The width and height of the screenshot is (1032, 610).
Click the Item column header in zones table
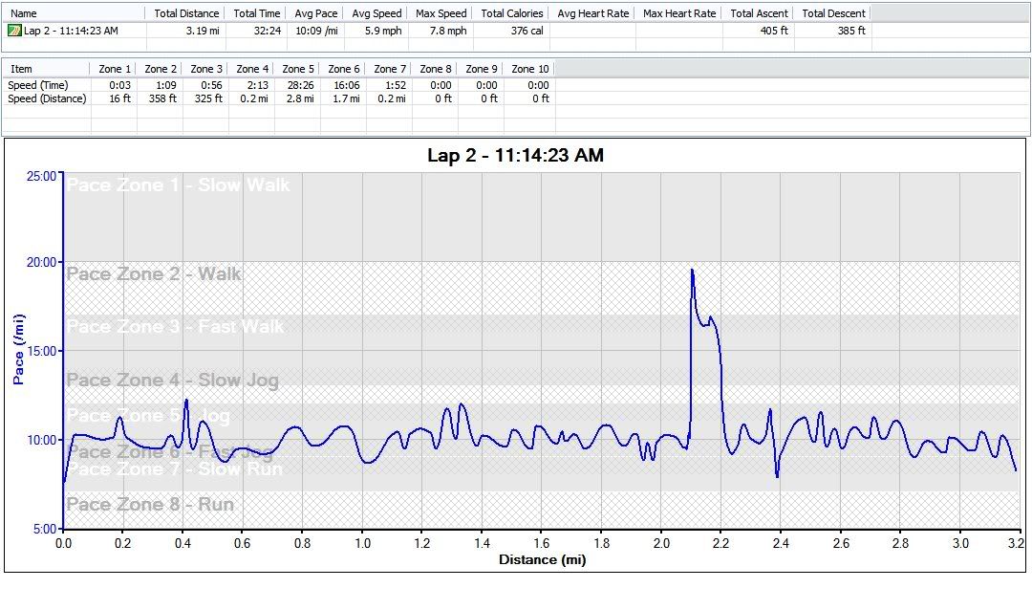(x=21, y=69)
